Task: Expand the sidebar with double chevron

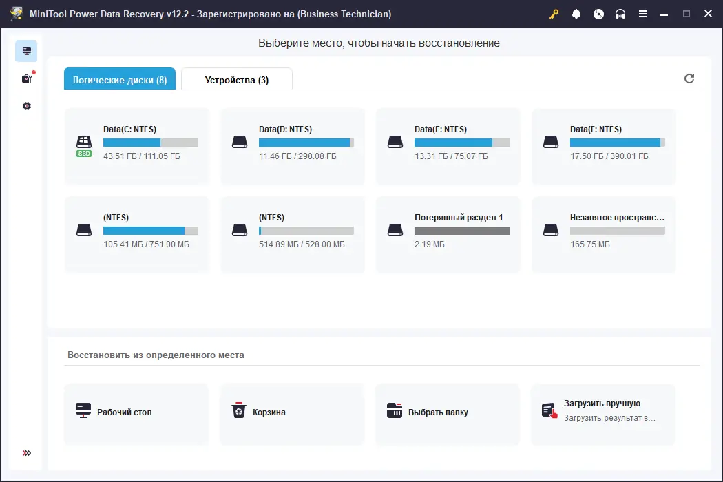Action: [x=27, y=453]
